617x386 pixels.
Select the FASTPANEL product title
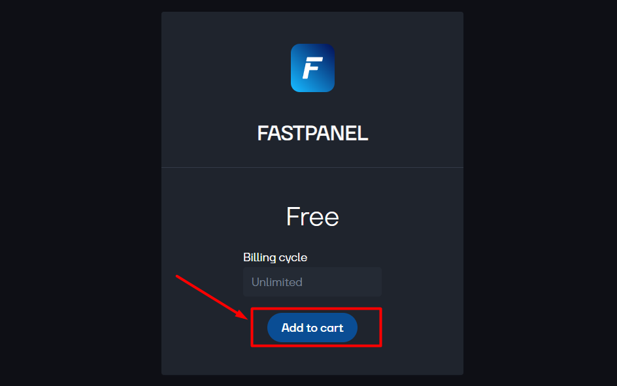point(312,133)
